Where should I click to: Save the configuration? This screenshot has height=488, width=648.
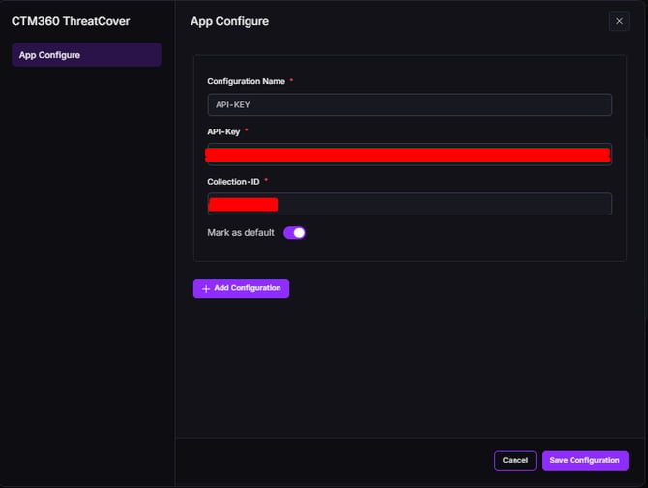click(x=585, y=460)
